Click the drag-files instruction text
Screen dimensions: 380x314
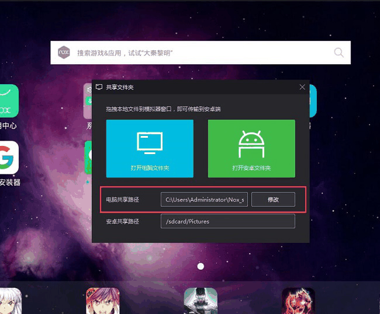pos(163,109)
